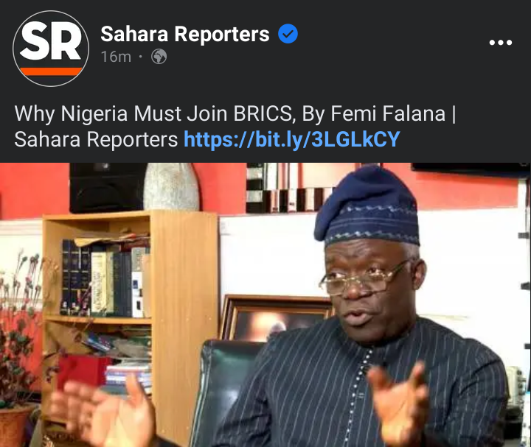Click the "Why Nigeria Must Join BRICS" caption
This screenshot has height=447, width=531.
pos(153,113)
